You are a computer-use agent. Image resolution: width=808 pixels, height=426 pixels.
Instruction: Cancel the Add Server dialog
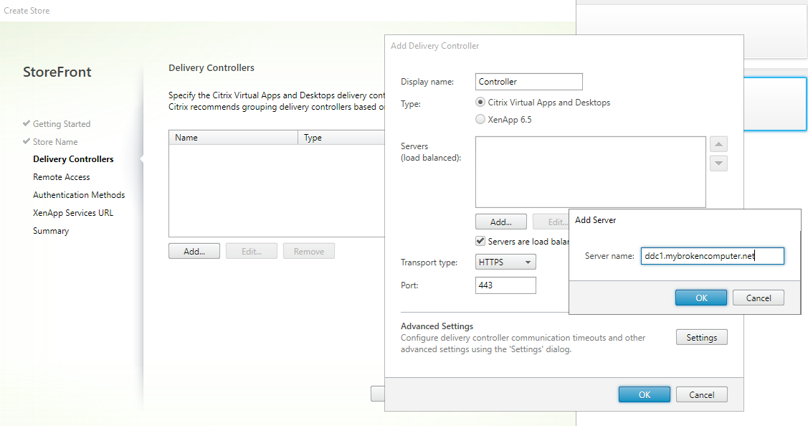[x=758, y=298]
